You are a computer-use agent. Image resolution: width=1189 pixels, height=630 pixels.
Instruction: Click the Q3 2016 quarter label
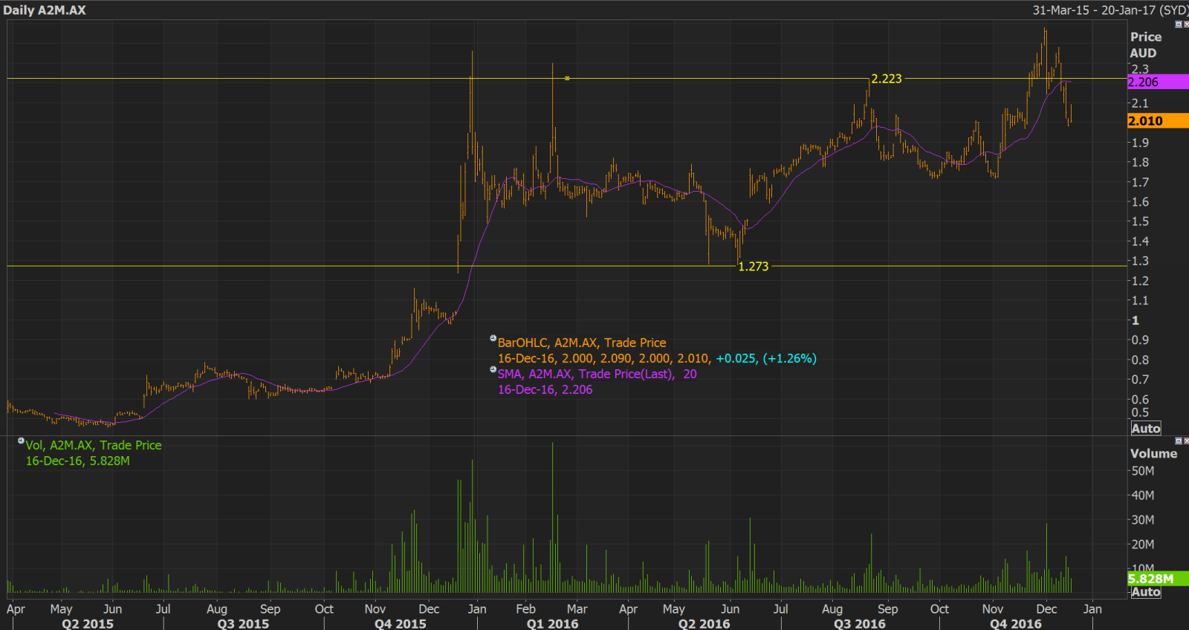tap(860, 623)
